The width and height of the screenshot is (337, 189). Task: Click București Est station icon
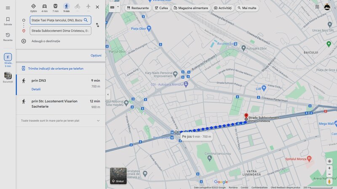pyautogui.click(x=235, y=44)
